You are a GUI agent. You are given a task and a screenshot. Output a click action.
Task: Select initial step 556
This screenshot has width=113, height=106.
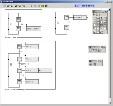(67, 17)
